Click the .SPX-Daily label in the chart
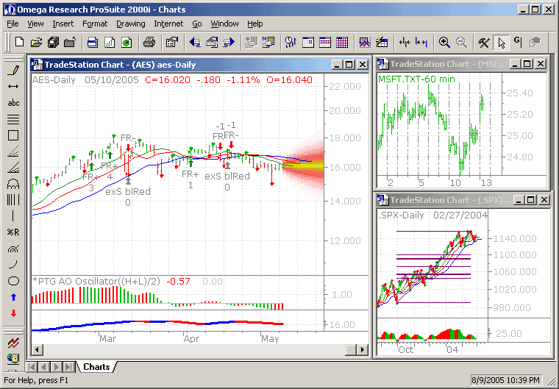 (x=401, y=215)
